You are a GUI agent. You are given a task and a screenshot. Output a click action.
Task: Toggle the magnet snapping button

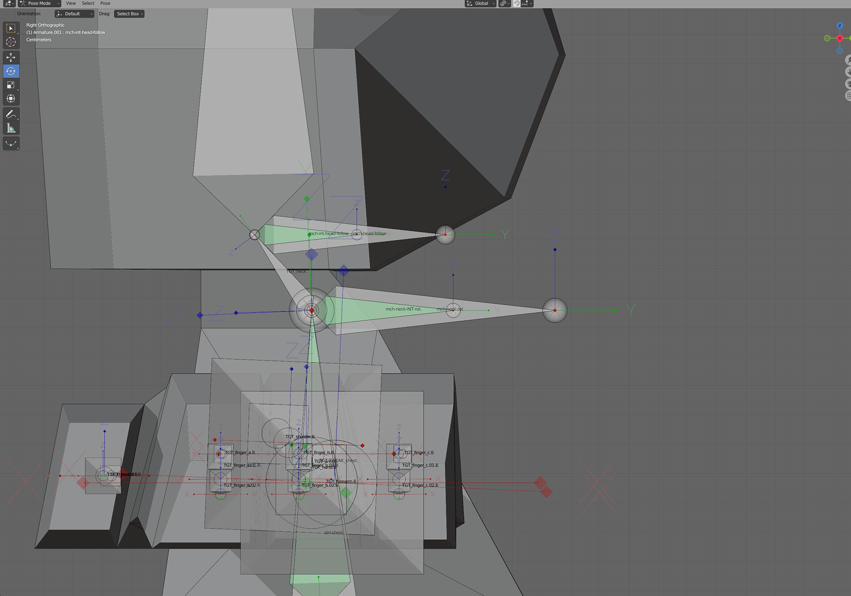pos(517,4)
